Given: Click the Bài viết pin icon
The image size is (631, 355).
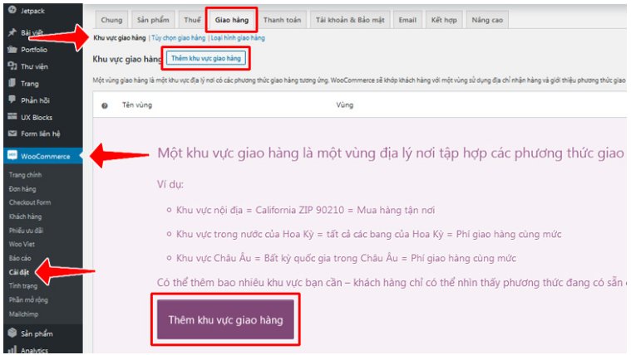Looking at the screenshot, I should pyautogui.click(x=11, y=32).
